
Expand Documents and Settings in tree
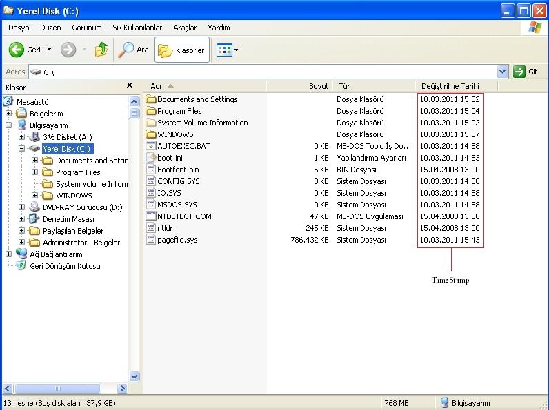tap(34, 161)
